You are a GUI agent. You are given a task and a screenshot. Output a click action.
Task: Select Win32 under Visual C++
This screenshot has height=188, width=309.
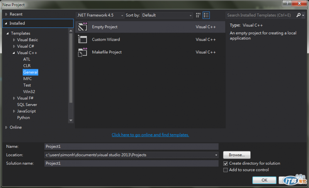tap(29, 92)
